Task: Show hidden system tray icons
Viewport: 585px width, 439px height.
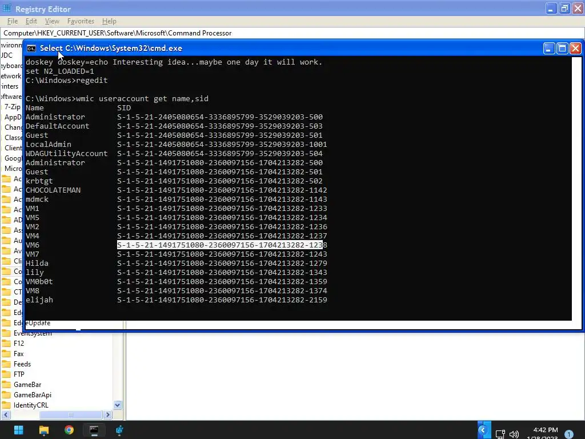Action: [483, 430]
